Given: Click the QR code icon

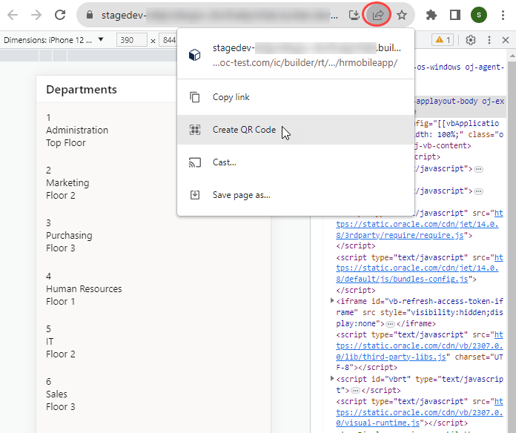Looking at the screenshot, I should pyautogui.click(x=195, y=130).
